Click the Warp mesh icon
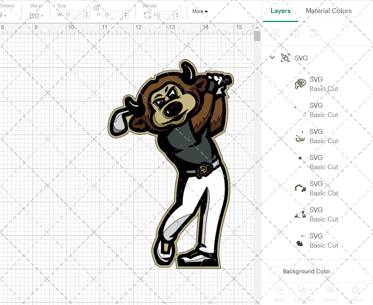This screenshot has width=373, height=305. coord(34,16)
